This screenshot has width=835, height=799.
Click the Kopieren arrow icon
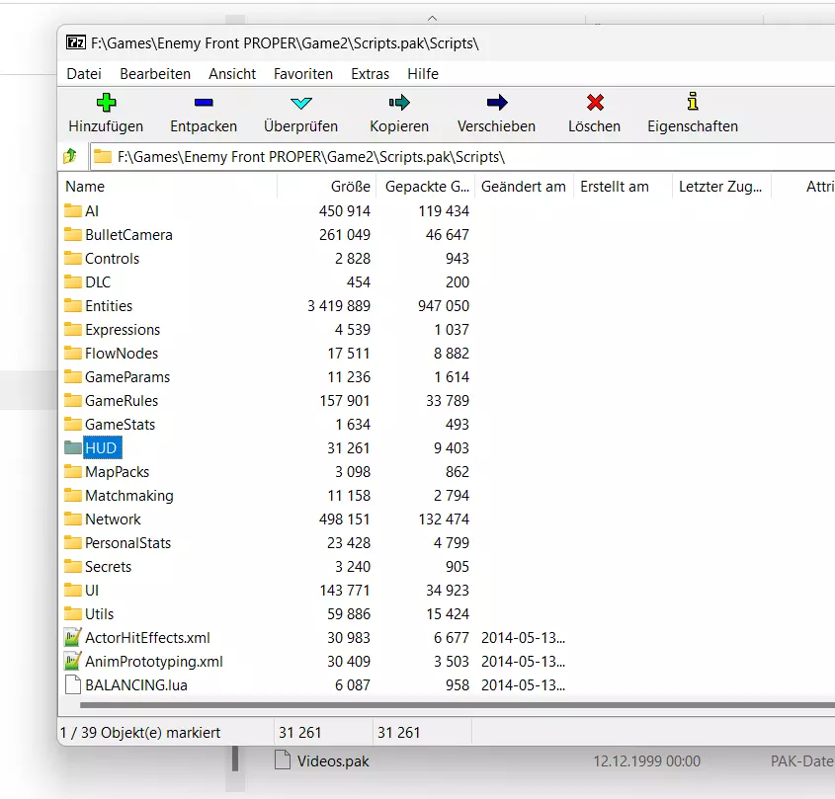click(x=399, y=102)
